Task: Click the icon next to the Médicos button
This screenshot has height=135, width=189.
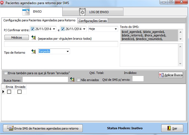Action: point(34,38)
